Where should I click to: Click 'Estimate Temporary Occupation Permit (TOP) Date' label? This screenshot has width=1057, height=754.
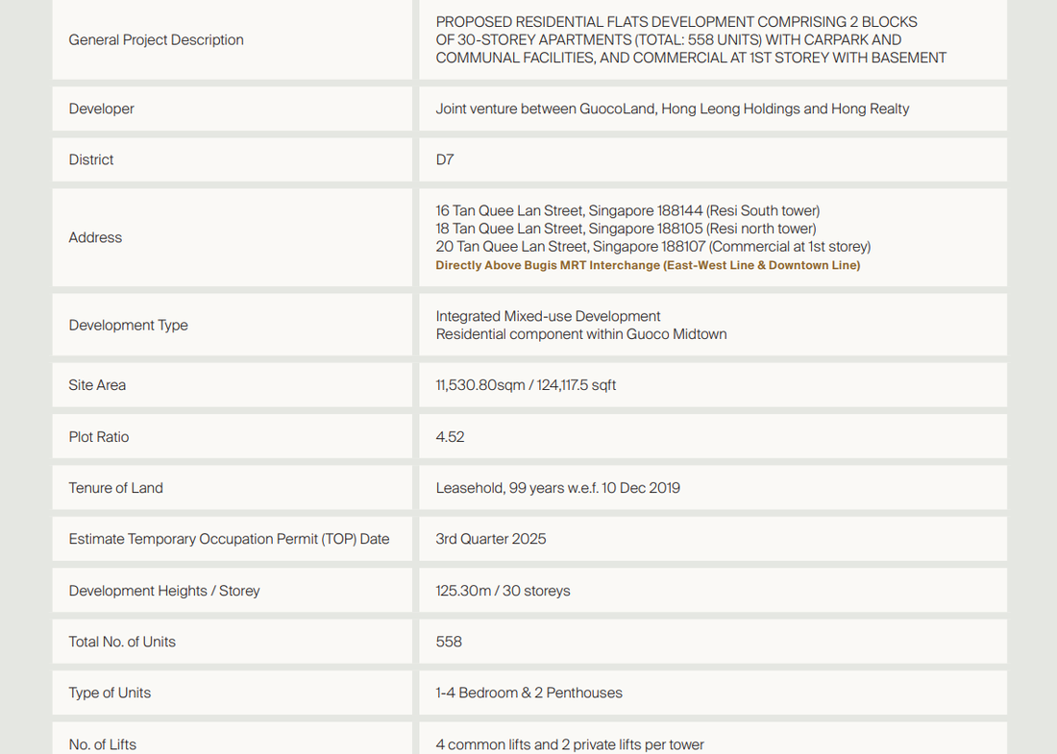pos(230,539)
